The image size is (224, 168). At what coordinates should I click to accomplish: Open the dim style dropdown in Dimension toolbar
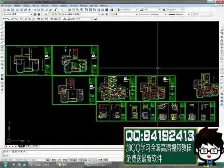pos(84,19)
